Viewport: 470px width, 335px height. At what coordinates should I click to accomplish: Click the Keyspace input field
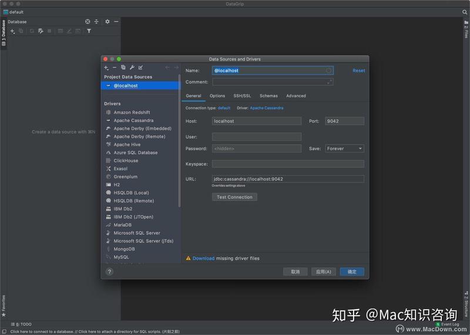click(x=288, y=164)
